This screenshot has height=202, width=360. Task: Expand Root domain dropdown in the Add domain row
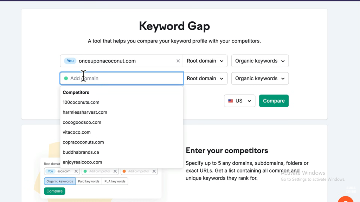(205, 79)
